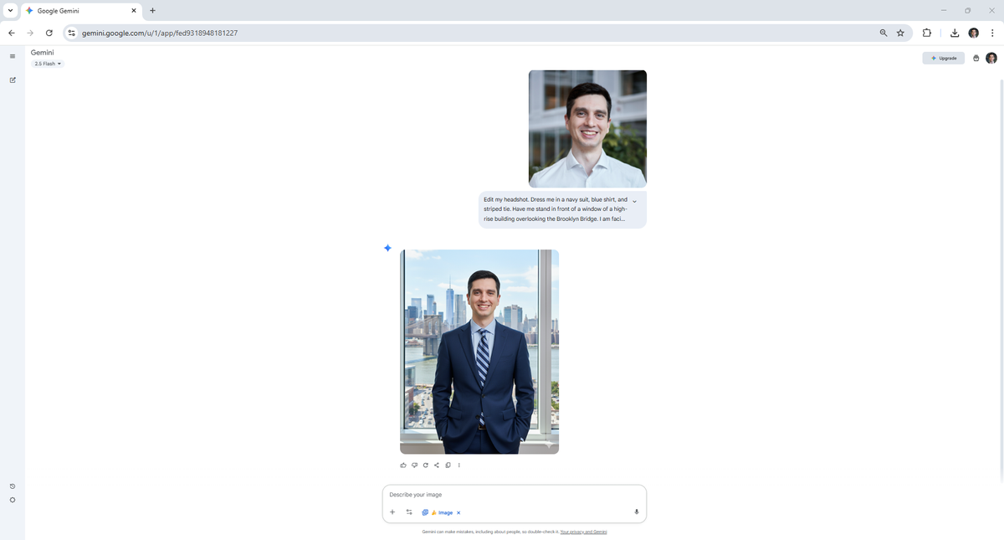
Task: Expand the sidebar main menu
Action: point(13,56)
